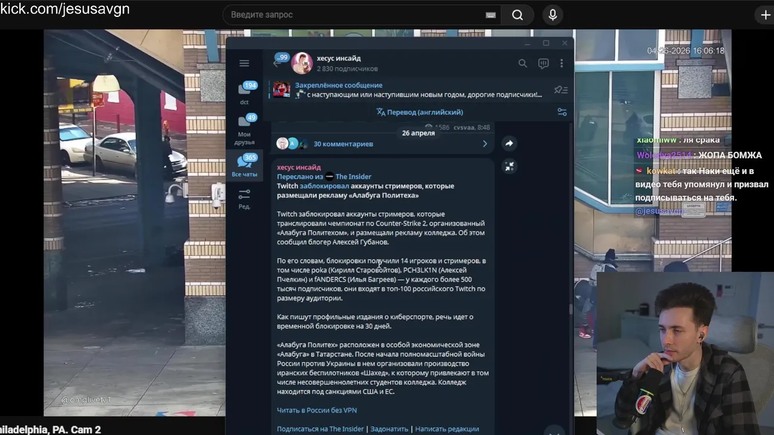
Task: Click the @jesusavgn mention in chat
Action: 658,211
